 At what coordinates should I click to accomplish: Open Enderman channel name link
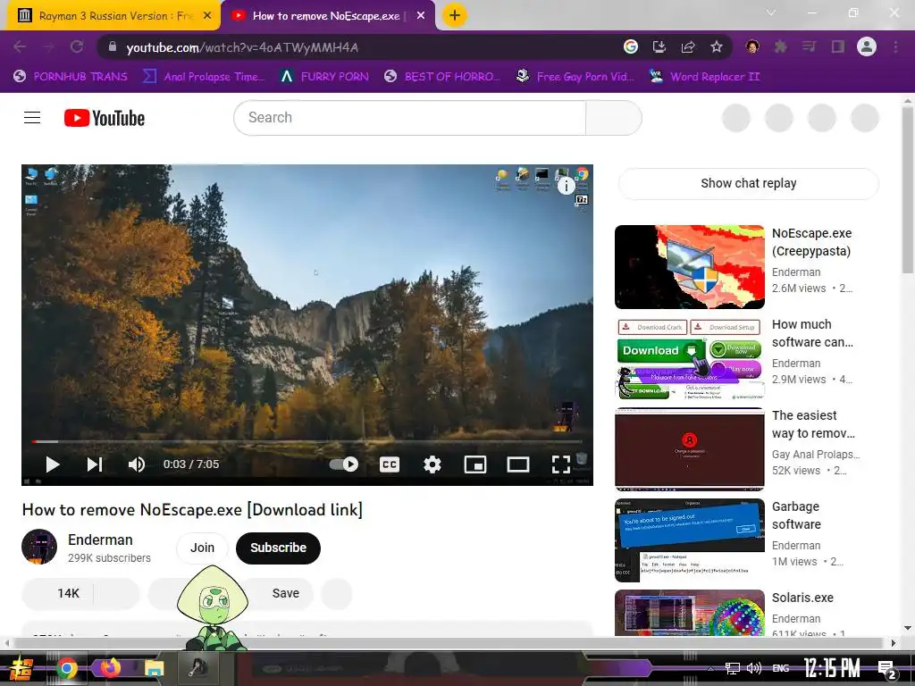[x=100, y=540]
